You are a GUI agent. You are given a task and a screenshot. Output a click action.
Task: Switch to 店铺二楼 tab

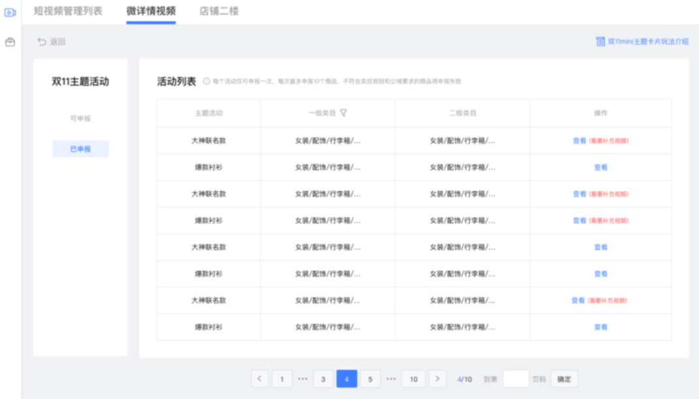point(219,11)
